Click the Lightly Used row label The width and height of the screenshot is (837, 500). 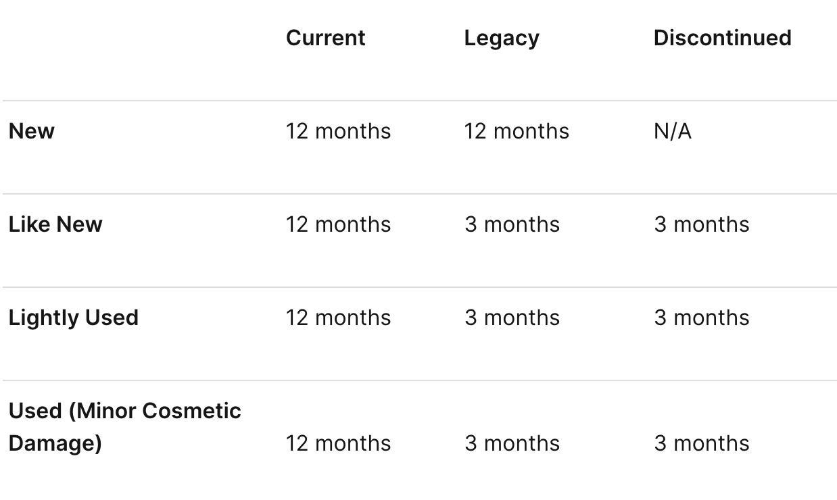pos(73,318)
